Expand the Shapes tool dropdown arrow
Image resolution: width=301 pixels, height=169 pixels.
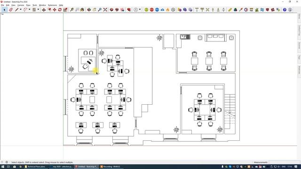38,9
